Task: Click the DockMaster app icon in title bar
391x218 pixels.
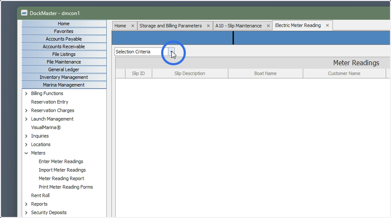Action: click(24, 13)
